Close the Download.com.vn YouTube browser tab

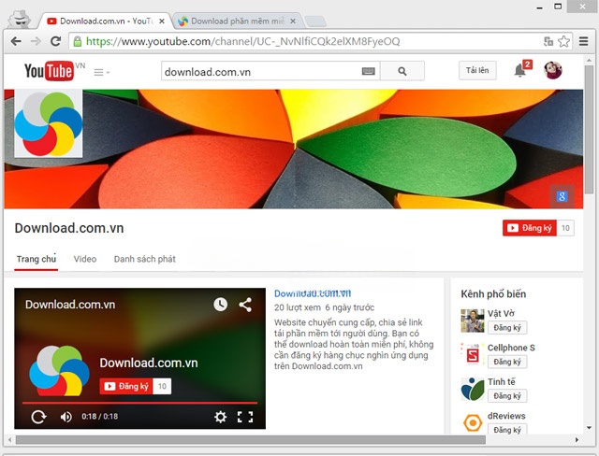(x=162, y=21)
